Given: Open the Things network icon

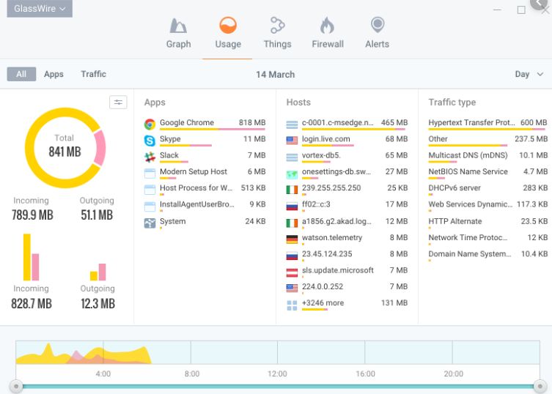Looking at the screenshot, I should [277, 25].
